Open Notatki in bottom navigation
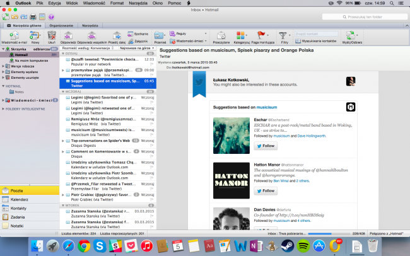 point(30,226)
